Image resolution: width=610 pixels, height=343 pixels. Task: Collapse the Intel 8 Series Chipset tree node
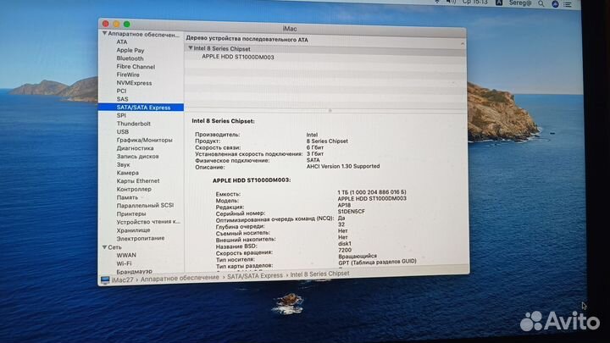pos(191,48)
